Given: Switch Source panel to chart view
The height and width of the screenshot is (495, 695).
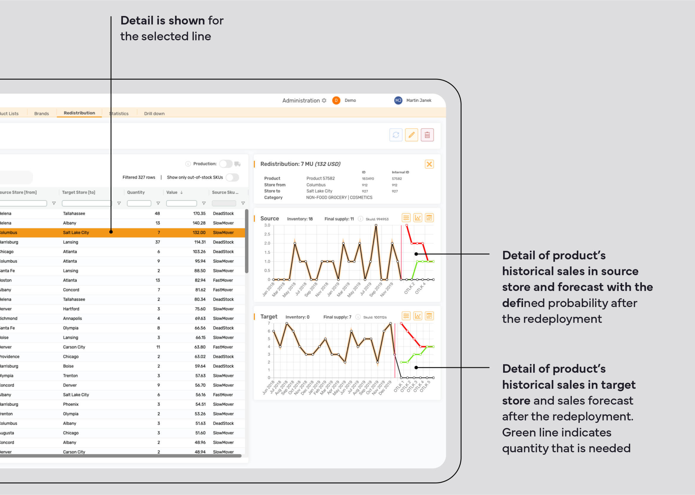Looking at the screenshot, I should coord(418,218).
